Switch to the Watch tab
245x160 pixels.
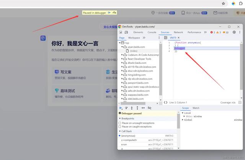click(196, 108)
